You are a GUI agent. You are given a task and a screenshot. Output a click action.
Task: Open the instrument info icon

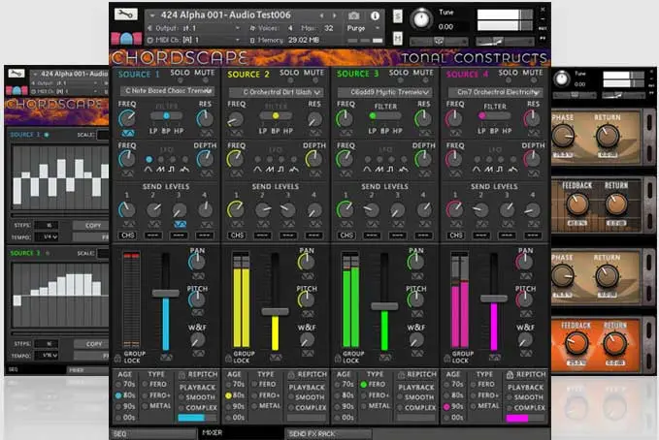[375, 16]
